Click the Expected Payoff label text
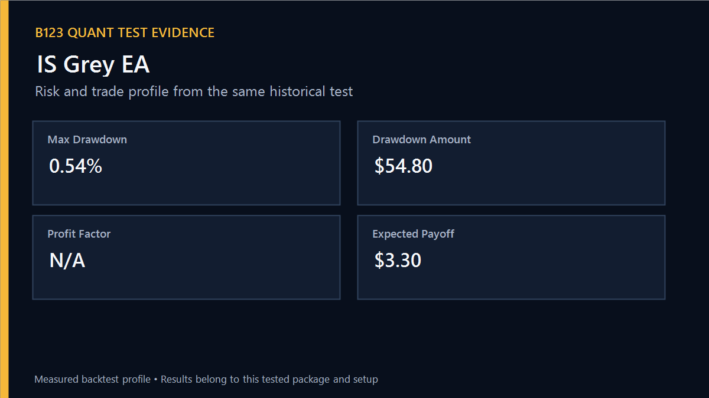This screenshot has width=709, height=398. [414, 234]
